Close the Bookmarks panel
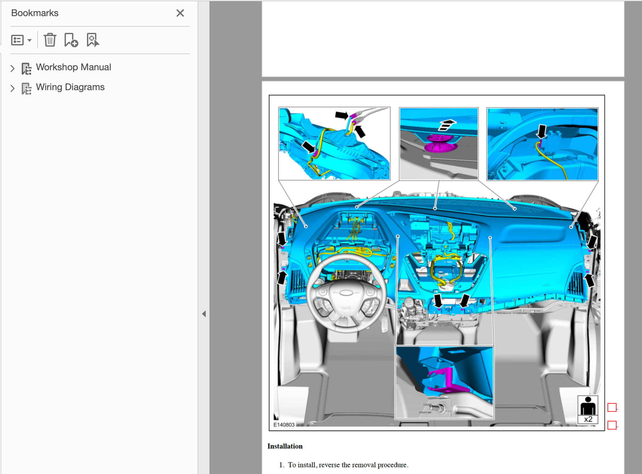Image resolution: width=642 pixels, height=474 pixels. (x=180, y=13)
